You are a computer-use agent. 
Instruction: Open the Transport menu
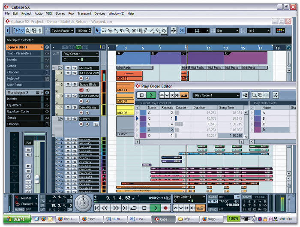84,13
